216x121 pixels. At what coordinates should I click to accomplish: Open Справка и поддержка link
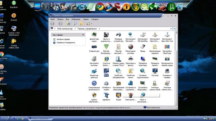tap(66, 43)
